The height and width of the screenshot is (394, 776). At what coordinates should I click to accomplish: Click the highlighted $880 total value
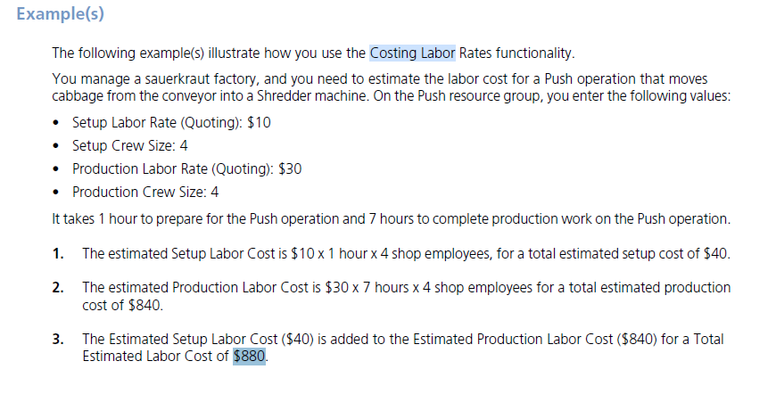(250, 356)
